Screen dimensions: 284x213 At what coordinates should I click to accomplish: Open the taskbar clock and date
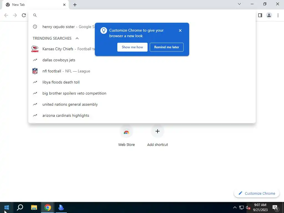pos(260,207)
